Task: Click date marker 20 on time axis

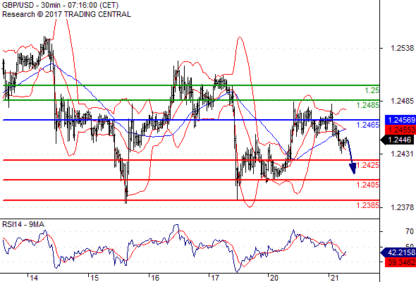Action: click(274, 278)
